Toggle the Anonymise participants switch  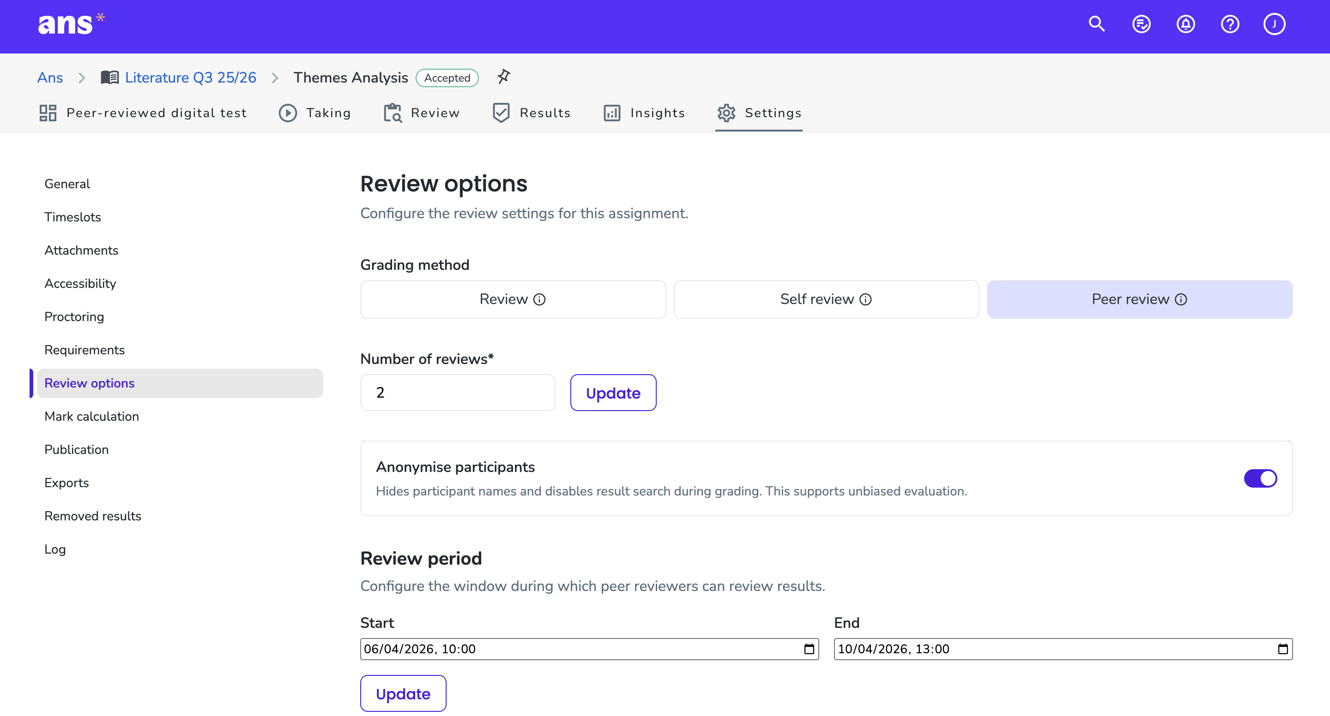coord(1260,478)
